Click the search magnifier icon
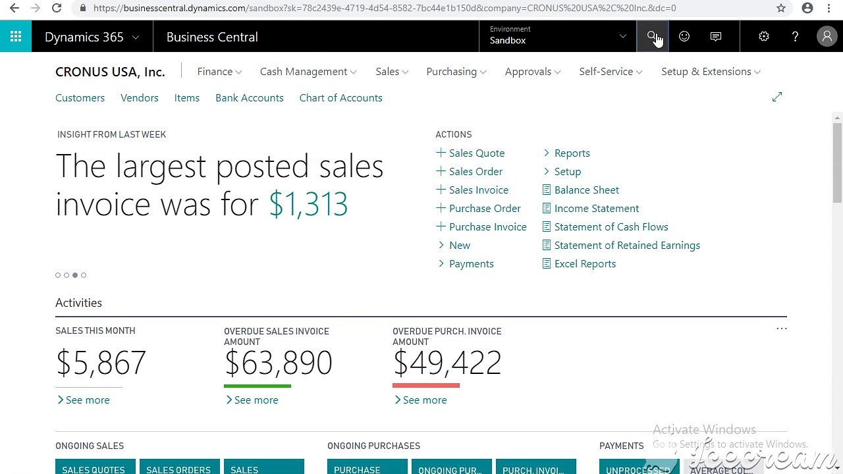The image size is (843, 474). 652,36
